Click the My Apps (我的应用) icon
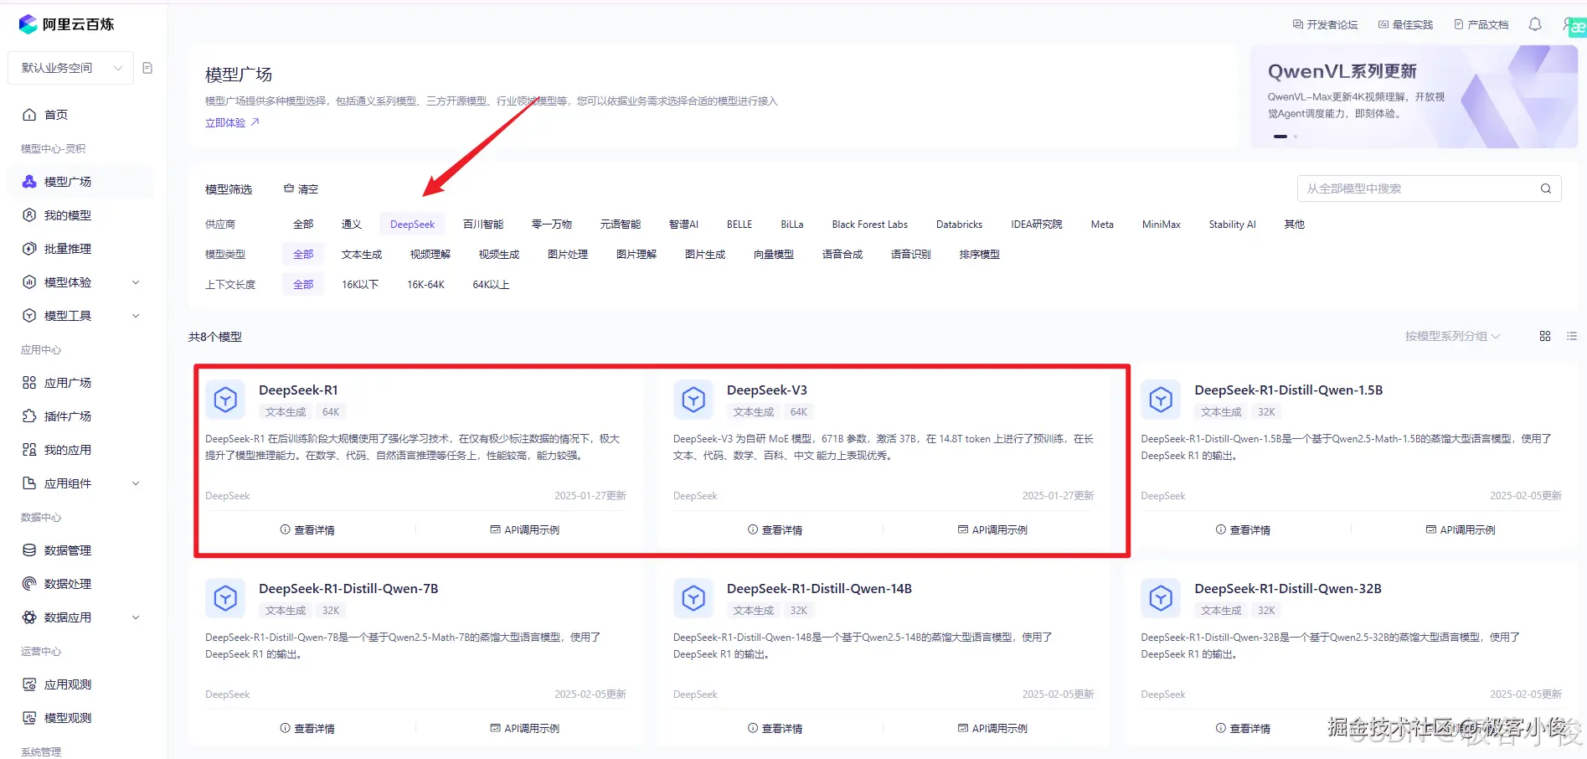The height and width of the screenshot is (759, 1587). (29, 450)
